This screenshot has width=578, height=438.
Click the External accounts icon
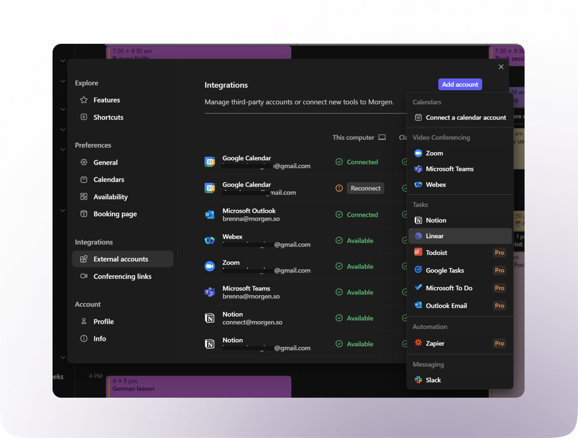coord(84,259)
